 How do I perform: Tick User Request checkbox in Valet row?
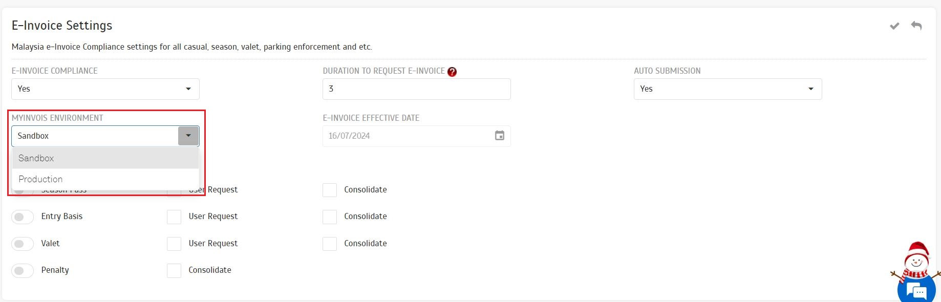pos(174,244)
